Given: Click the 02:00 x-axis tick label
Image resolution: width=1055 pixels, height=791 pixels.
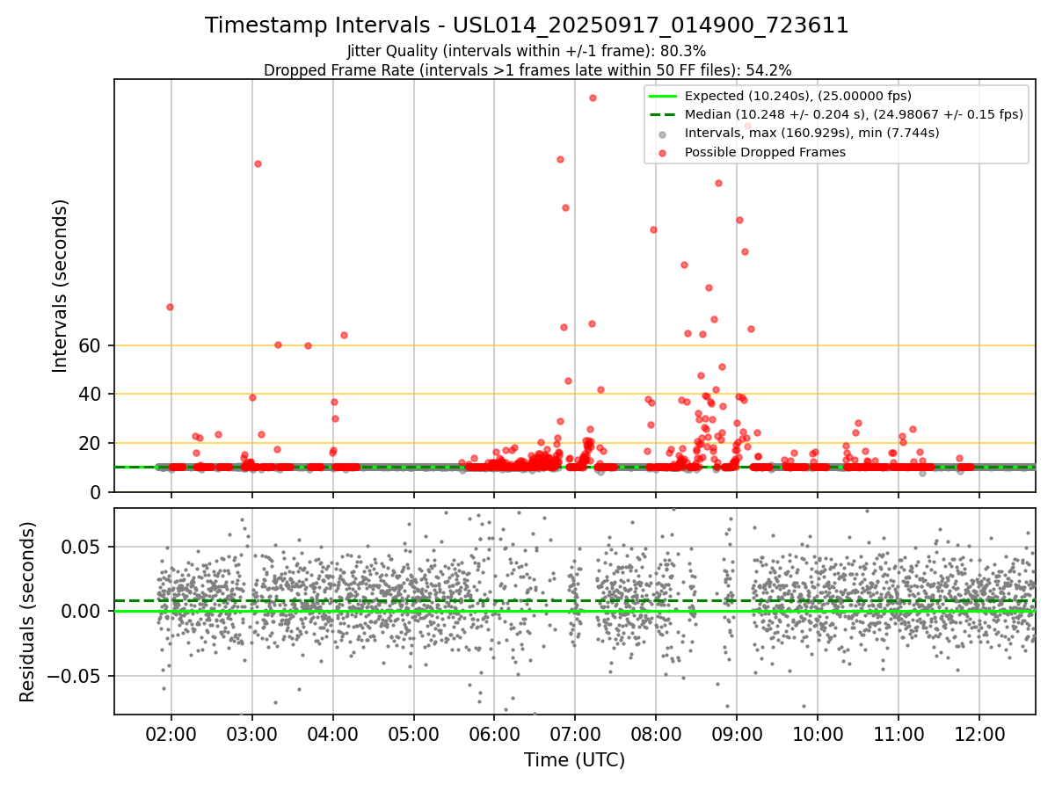Looking at the screenshot, I should pyautogui.click(x=171, y=731).
